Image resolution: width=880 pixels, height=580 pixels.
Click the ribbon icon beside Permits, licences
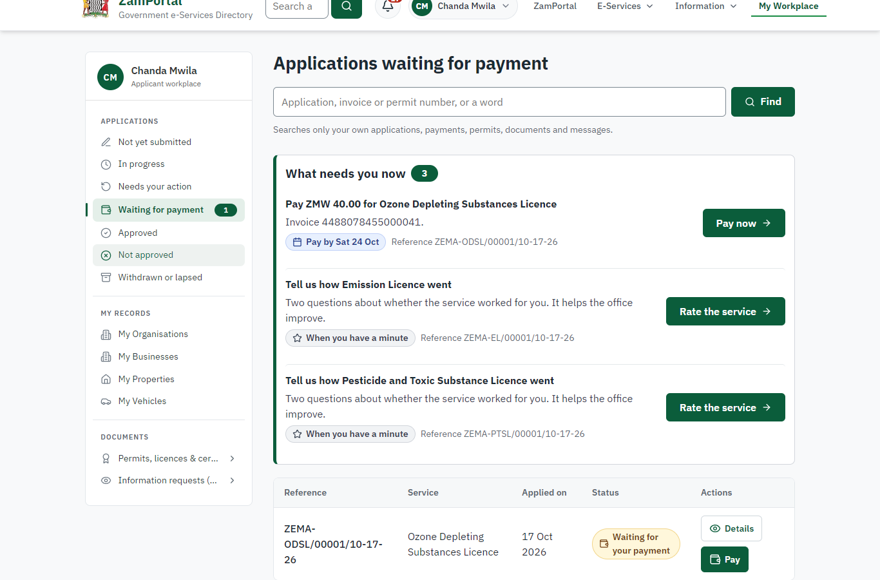click(106, 459)
